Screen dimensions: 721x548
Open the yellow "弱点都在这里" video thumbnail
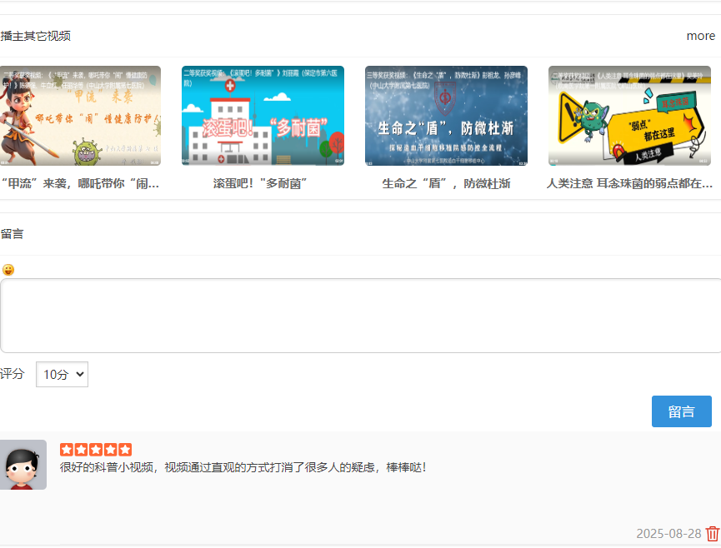[x=629, y=116]
